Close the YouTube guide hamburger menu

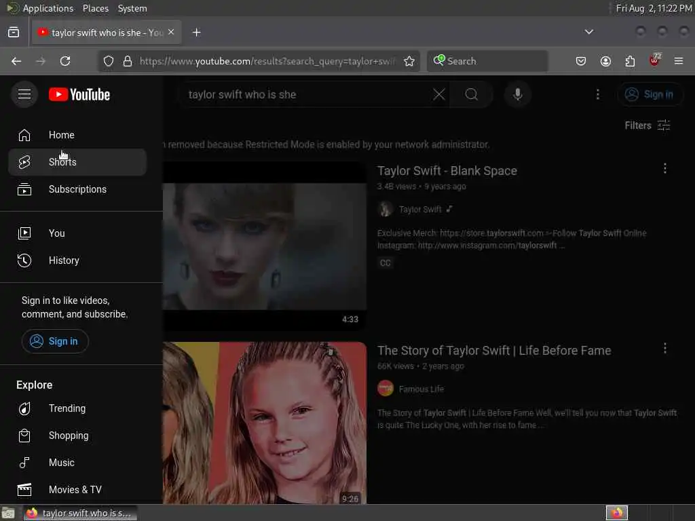click(24, 94)
